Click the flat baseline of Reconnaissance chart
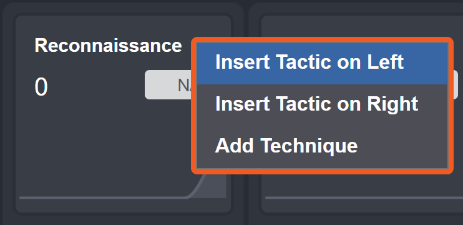This screenshot has height=225, width=463. coord(104,197)
